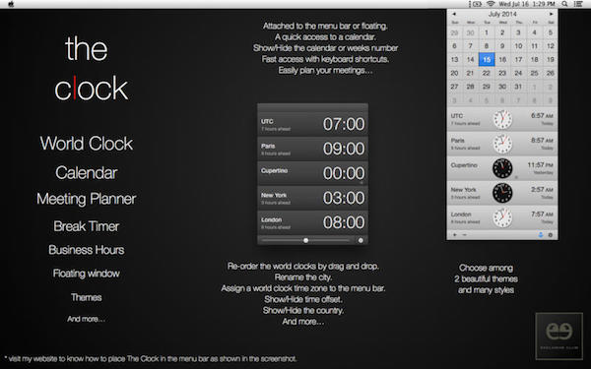Image resolution: width=591 pixels, height=369 pixels.
Task: Open settings gear in dark clock panel
Action: [361, 240]
